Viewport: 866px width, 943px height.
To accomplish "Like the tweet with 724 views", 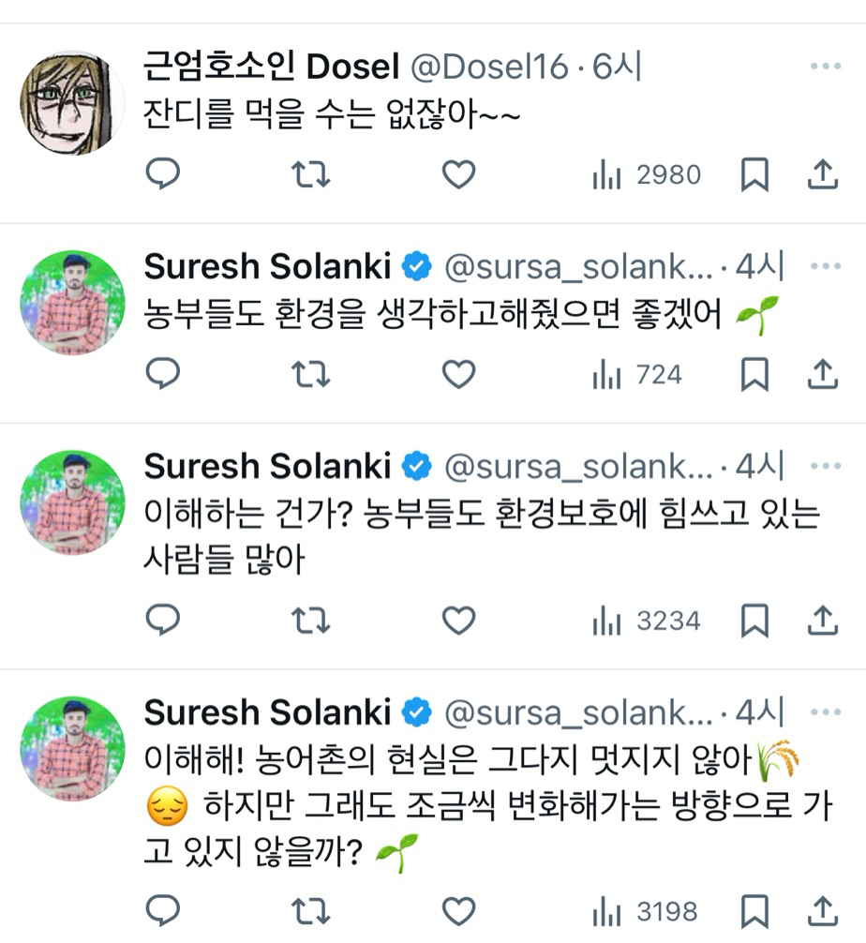I will click(458, 375).
